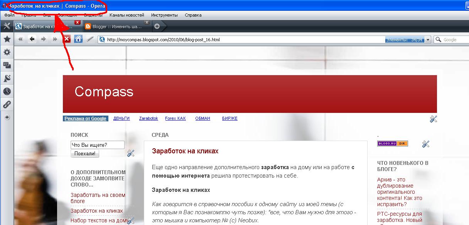
Task: Click the ПОИСК sidebar heading
Action: [x=79, y=135]
